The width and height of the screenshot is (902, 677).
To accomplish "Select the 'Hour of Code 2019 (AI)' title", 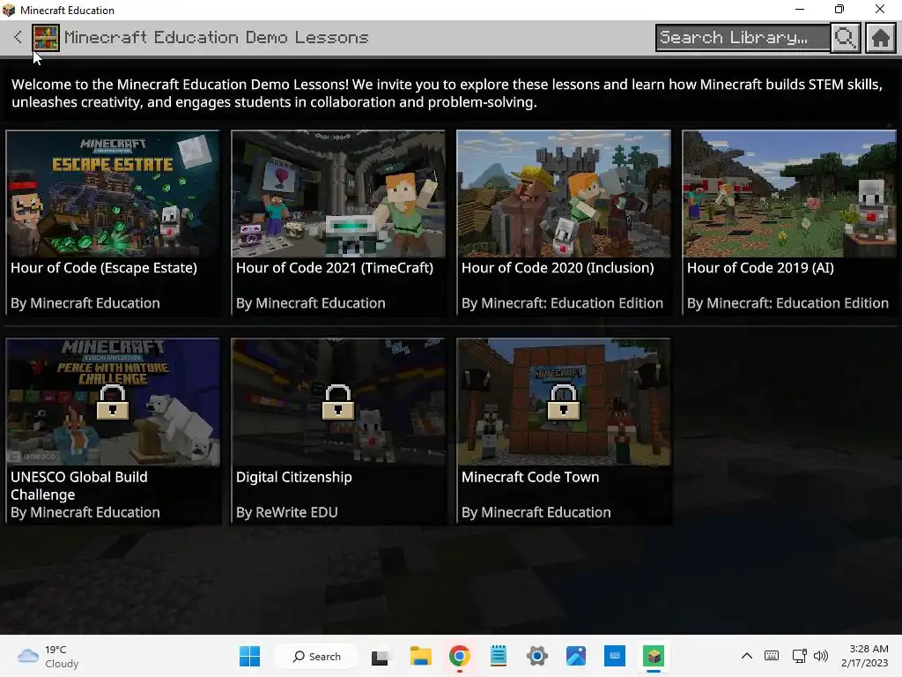I will pos(760,268).
